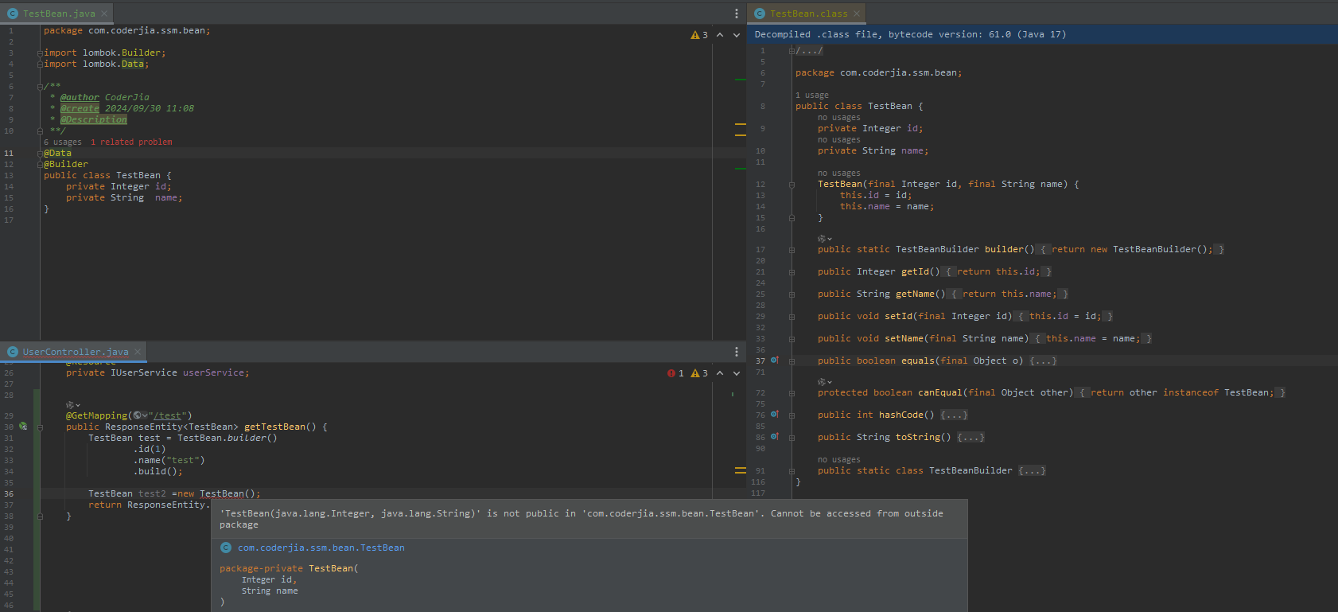Click the warning count indicator in TestBean.java
Image resolution: width=1338 pixels, height=612 pixels.
[699, 35]
